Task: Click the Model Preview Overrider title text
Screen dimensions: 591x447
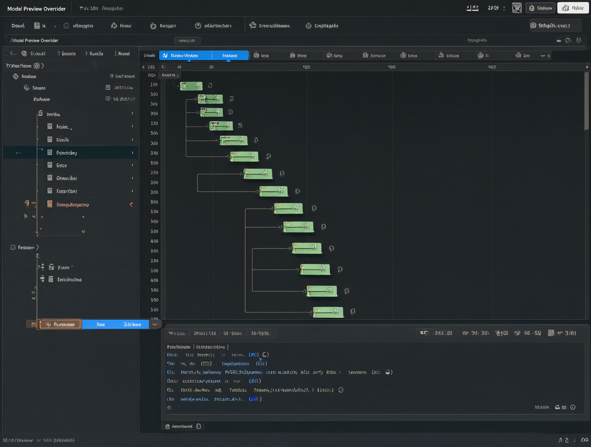Action: click(x=36, y=8)
